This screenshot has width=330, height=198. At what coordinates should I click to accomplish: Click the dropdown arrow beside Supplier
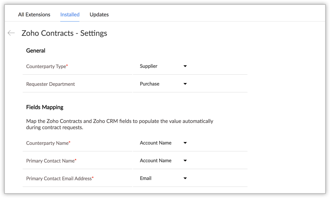185,66
